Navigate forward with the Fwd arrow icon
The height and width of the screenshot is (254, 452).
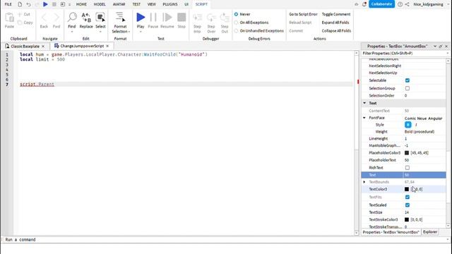56,17
